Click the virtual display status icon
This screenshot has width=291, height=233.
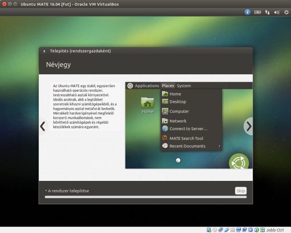pos(239,230)
